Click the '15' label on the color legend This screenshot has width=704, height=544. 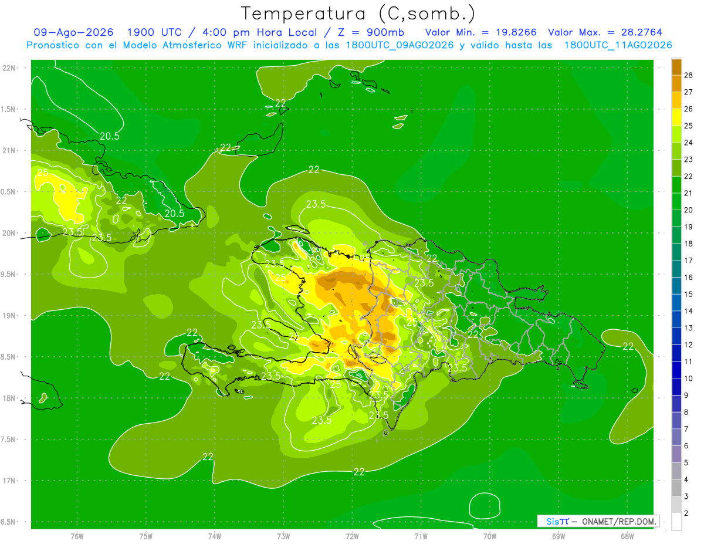click(689, 295)
